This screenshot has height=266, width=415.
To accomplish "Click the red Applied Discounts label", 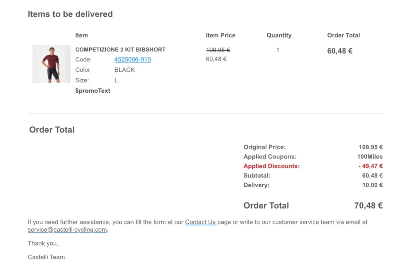I will click(271, 166).
